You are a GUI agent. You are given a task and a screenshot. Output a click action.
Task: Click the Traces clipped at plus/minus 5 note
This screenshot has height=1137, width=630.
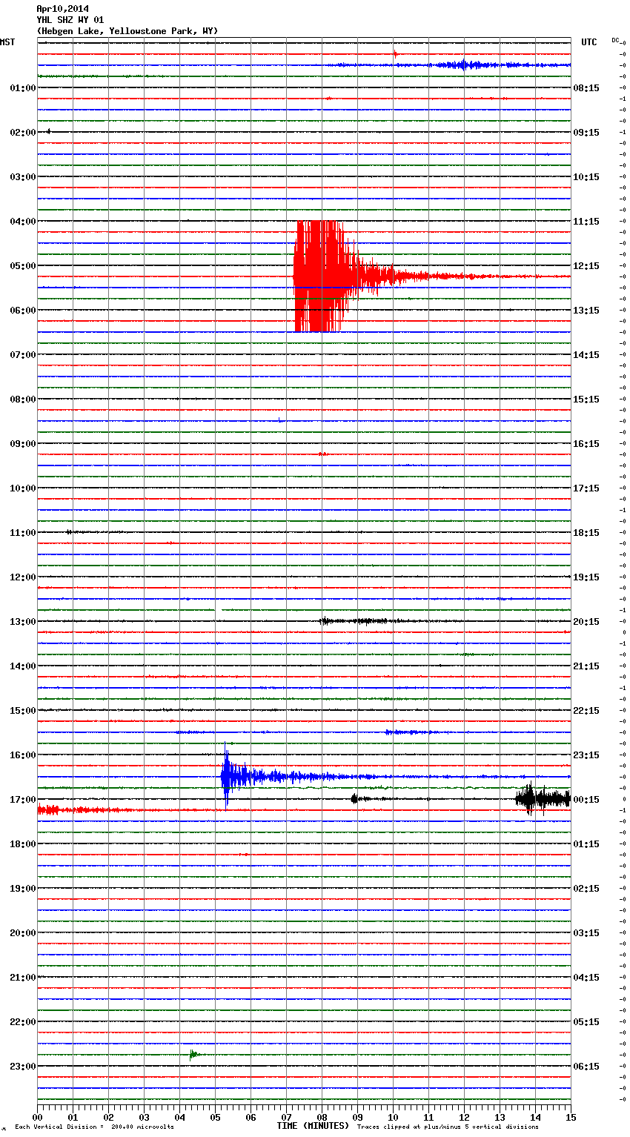tap(448, 1127)
